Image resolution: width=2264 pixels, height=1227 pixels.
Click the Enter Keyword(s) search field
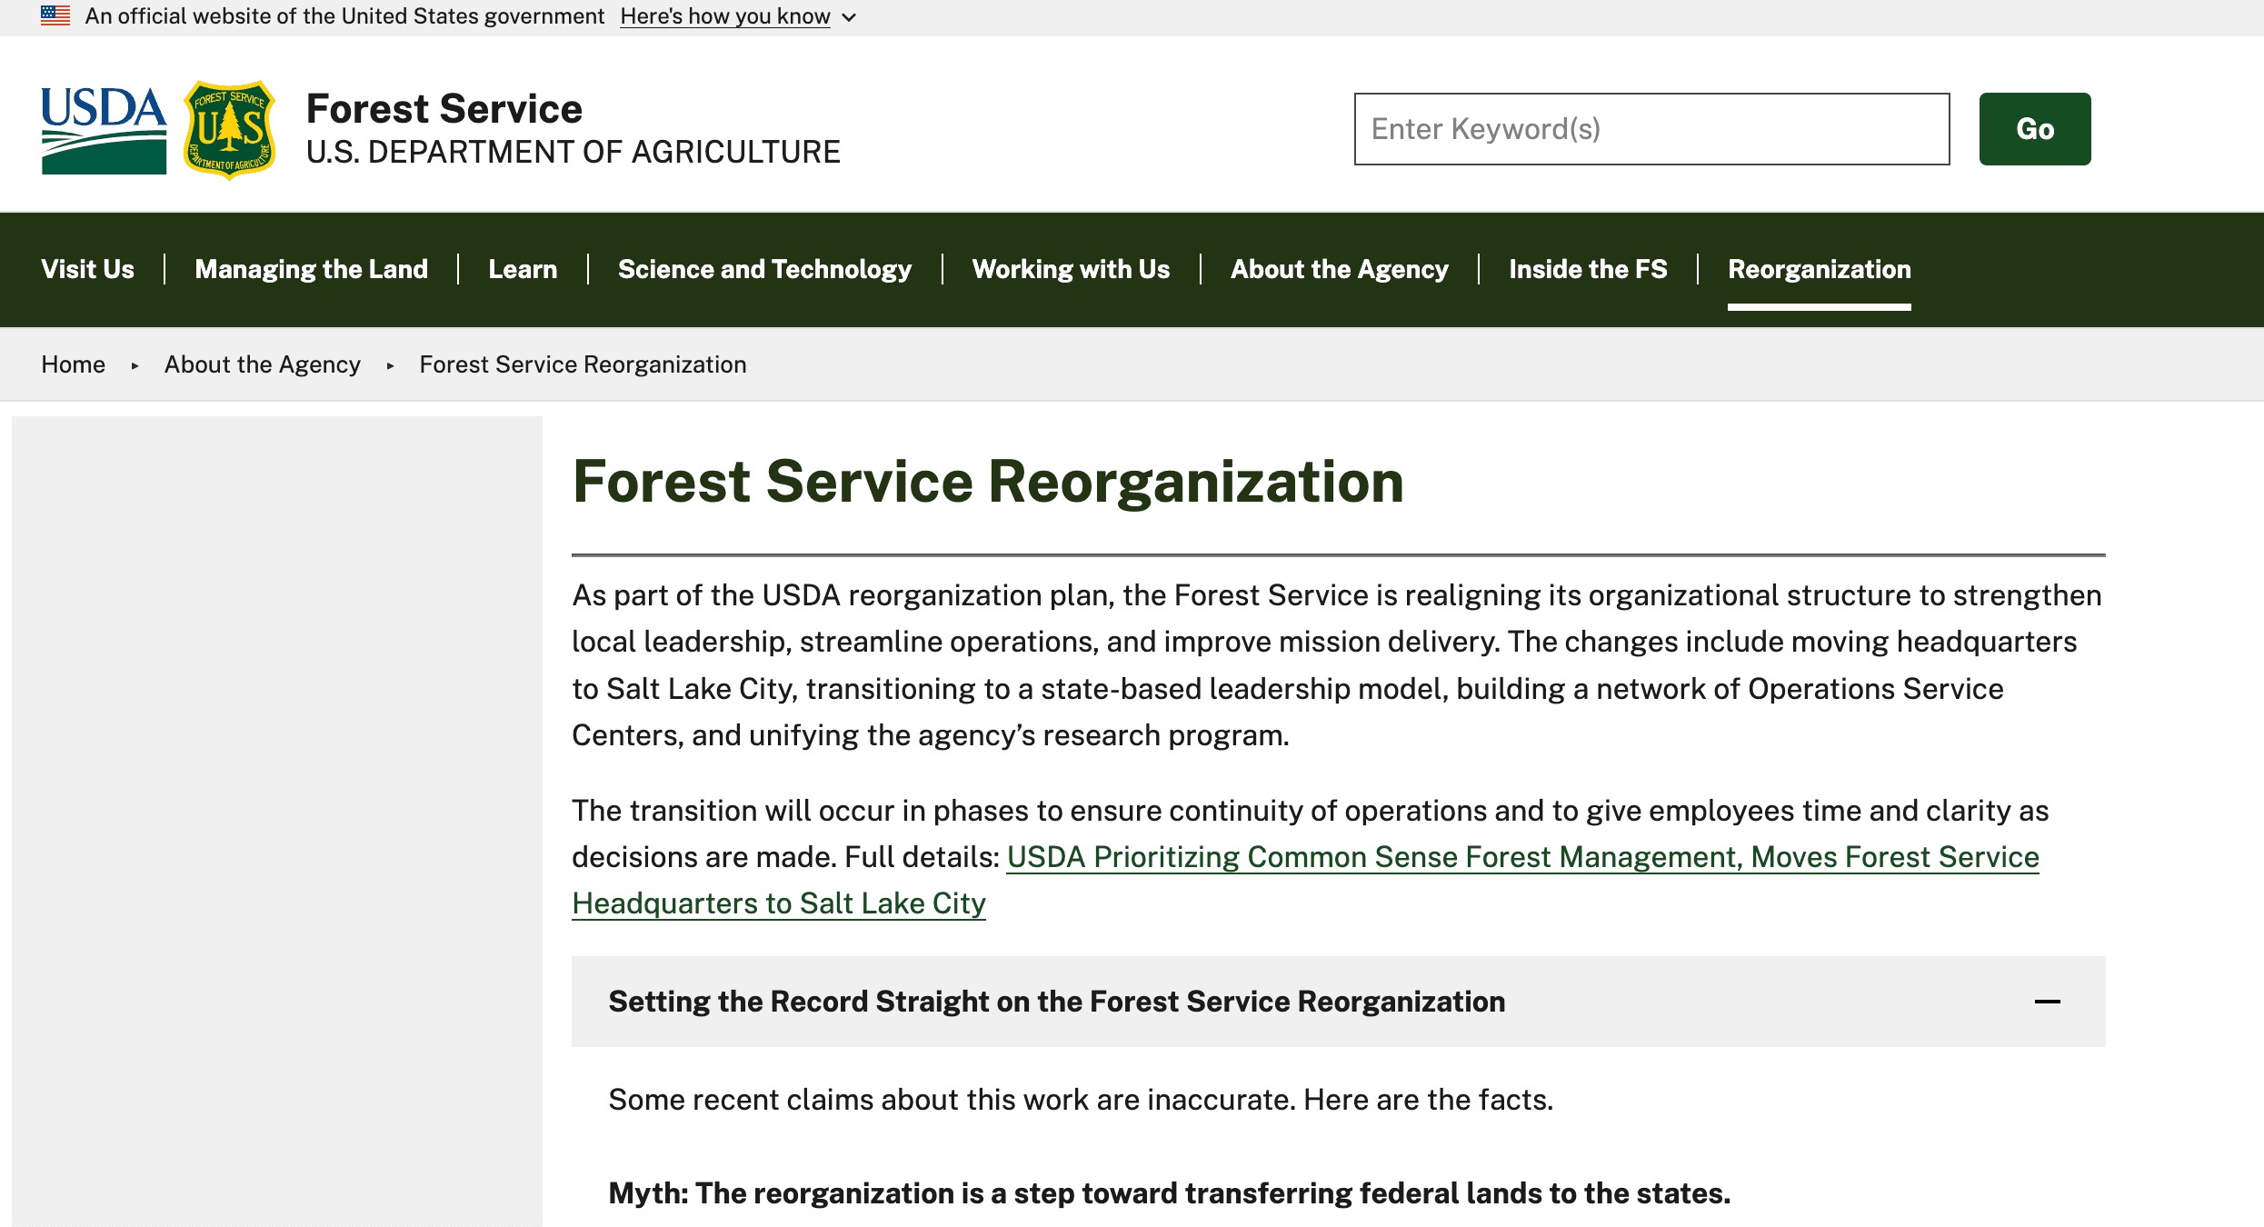(1650, 128)
